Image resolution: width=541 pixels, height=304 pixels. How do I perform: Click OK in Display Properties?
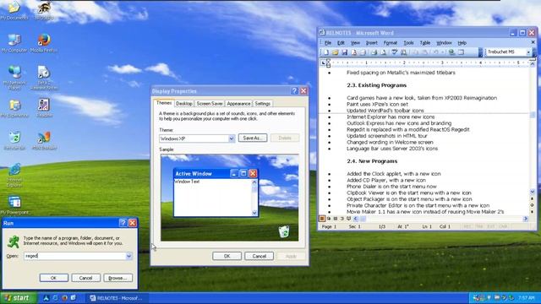click(x=227, y=256)
